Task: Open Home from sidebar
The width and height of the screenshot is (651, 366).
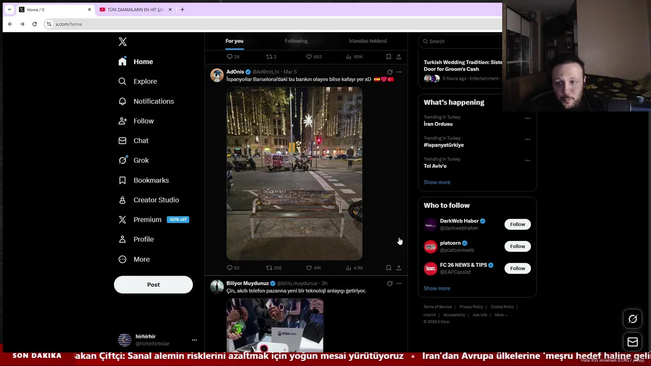Action: coord(136,62)
